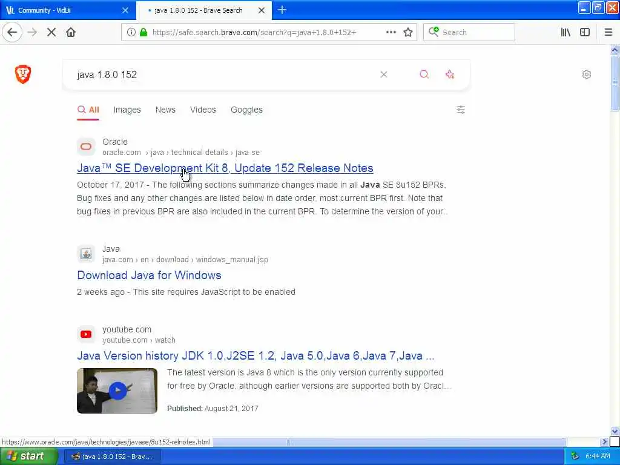
Task: Click the vertical scrollbar thumb
Action: coord(615,83)
